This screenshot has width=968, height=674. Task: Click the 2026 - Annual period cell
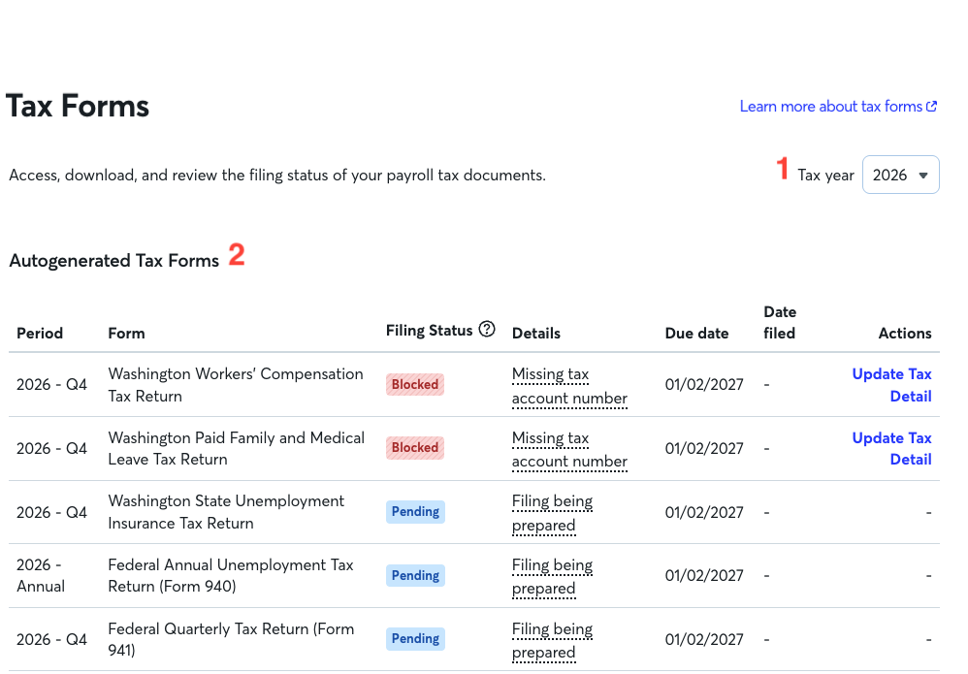pyautogui.click(x=40, y=576)
